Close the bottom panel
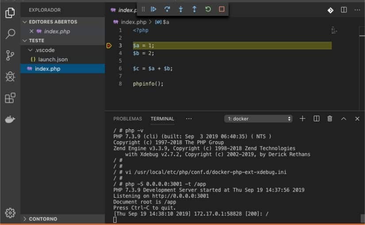 tap(357, 119)
